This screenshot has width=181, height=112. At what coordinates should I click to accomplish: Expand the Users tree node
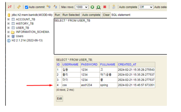click(9, 36)
